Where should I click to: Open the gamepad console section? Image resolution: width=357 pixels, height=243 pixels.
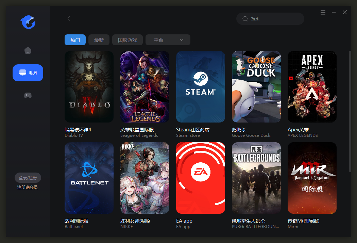[x=28, y=95]
